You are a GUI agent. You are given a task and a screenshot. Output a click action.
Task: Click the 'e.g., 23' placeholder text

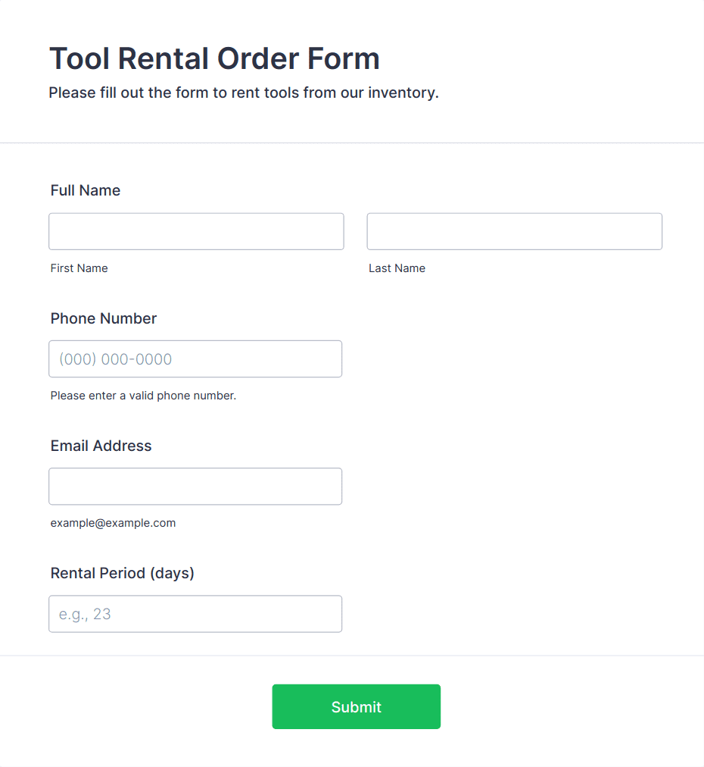(x=86, y=614)
